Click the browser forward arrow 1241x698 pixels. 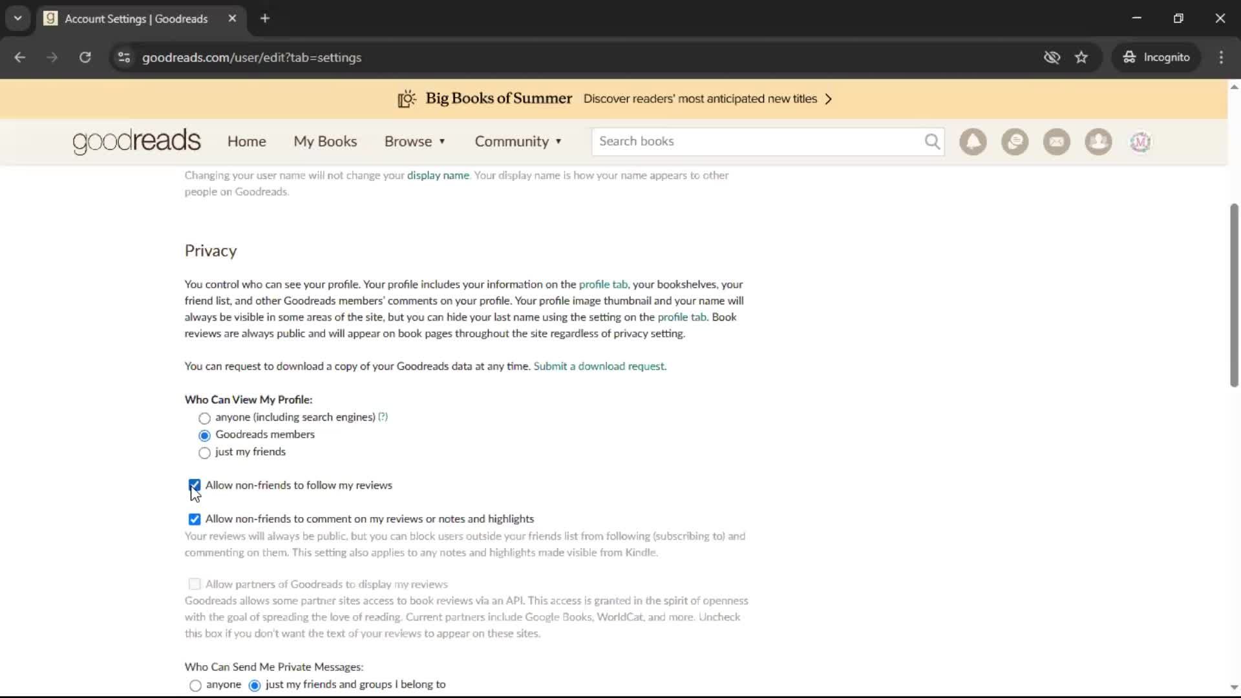pos(52,58)
